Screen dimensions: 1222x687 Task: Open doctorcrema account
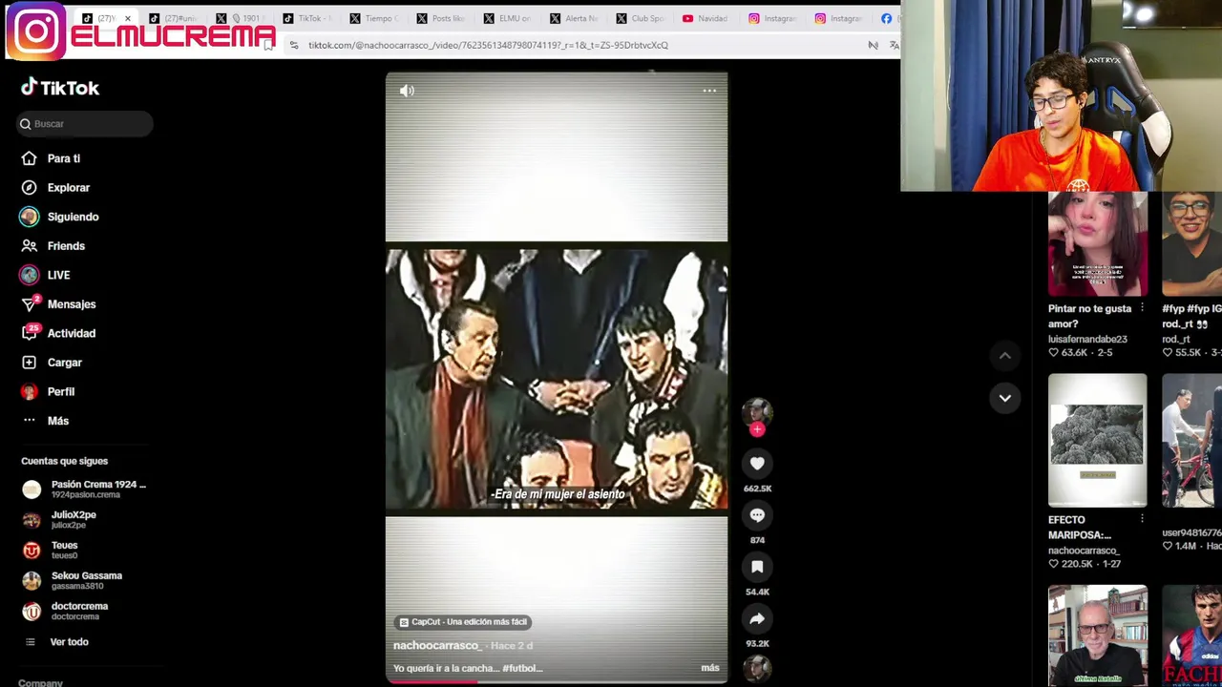65,611
